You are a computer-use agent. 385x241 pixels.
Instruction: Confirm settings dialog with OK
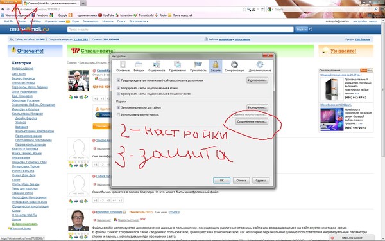[x=222, y=180]
